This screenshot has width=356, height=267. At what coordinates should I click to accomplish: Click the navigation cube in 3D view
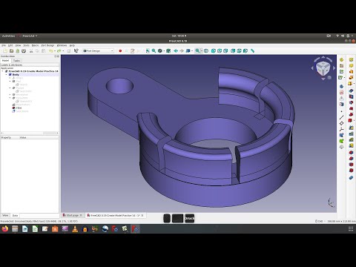point(323,68)
